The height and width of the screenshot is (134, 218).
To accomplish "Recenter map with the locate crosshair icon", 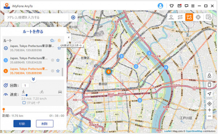I will pos(209,104).
